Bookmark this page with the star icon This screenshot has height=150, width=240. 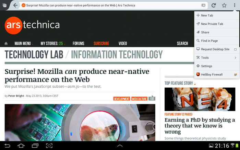pyautogui.click(x=224, y=5)
